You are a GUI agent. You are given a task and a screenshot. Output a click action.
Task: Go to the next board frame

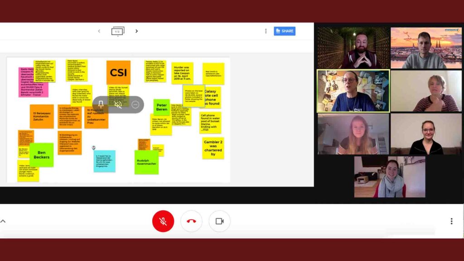[x=136, y=31]
